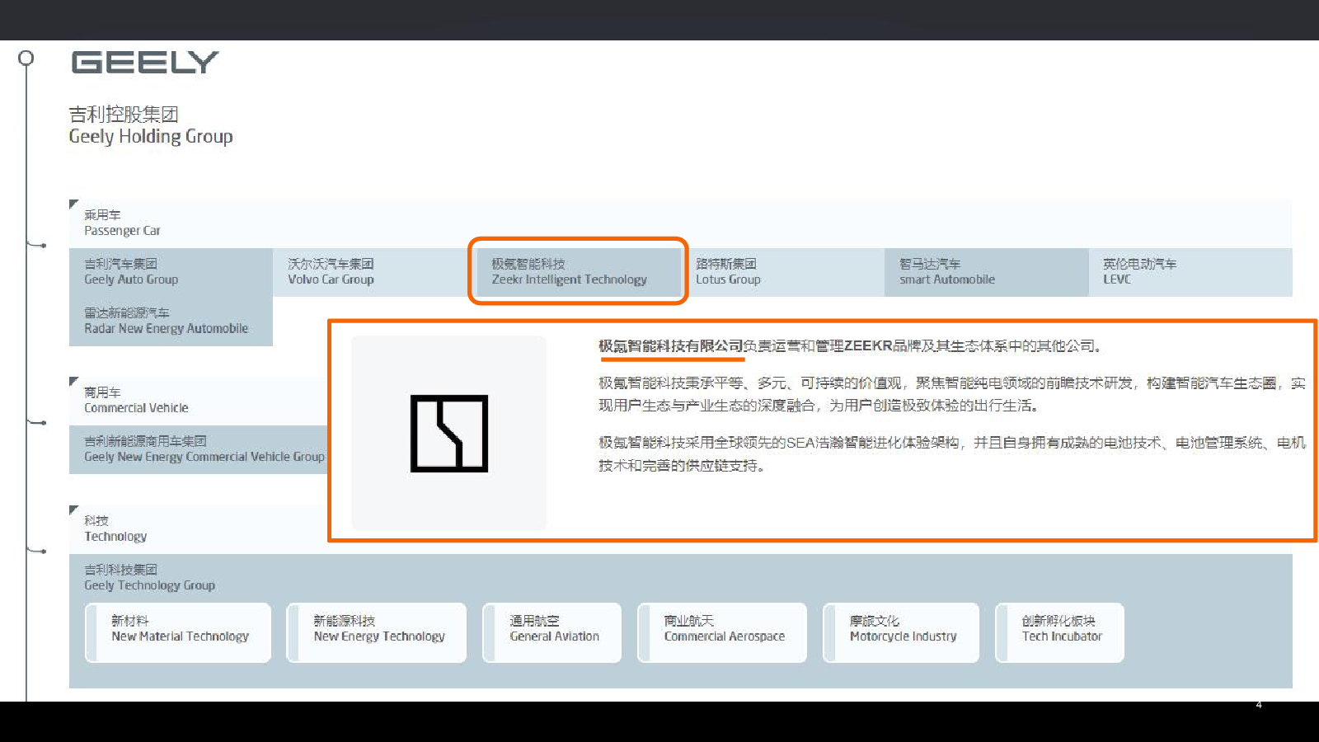
Task: Select the Geely Auto Group card
Action: (x=171, y=272)
